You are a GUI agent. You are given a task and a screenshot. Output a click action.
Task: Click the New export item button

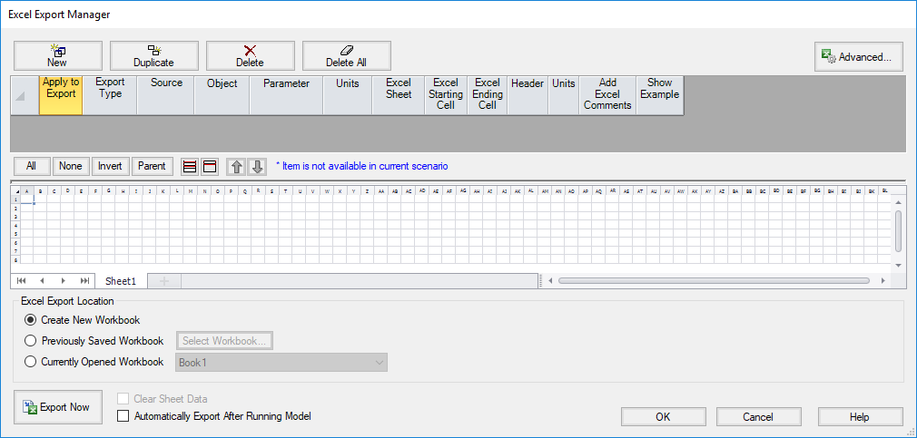click(57, 56)
